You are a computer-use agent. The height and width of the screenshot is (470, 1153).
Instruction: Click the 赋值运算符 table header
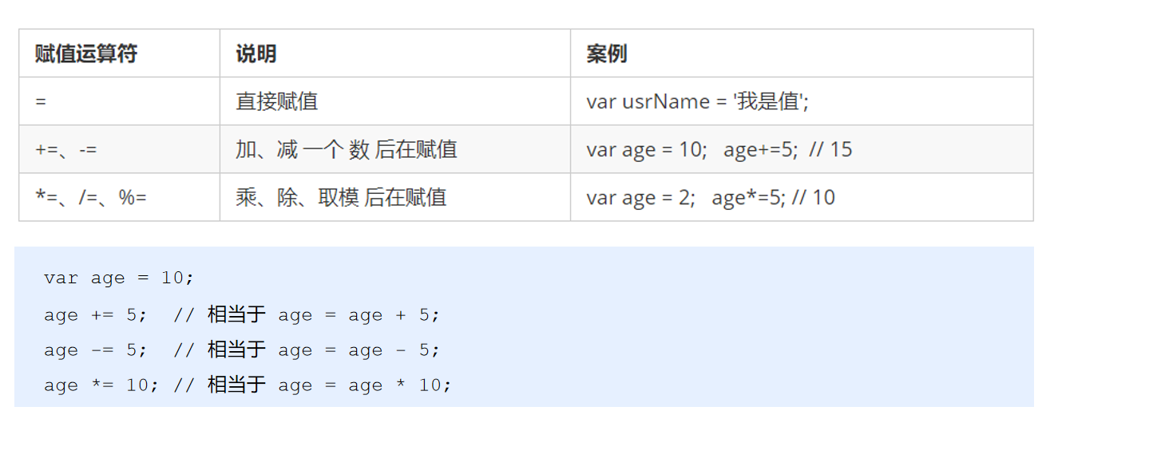[x=86, y=54]
